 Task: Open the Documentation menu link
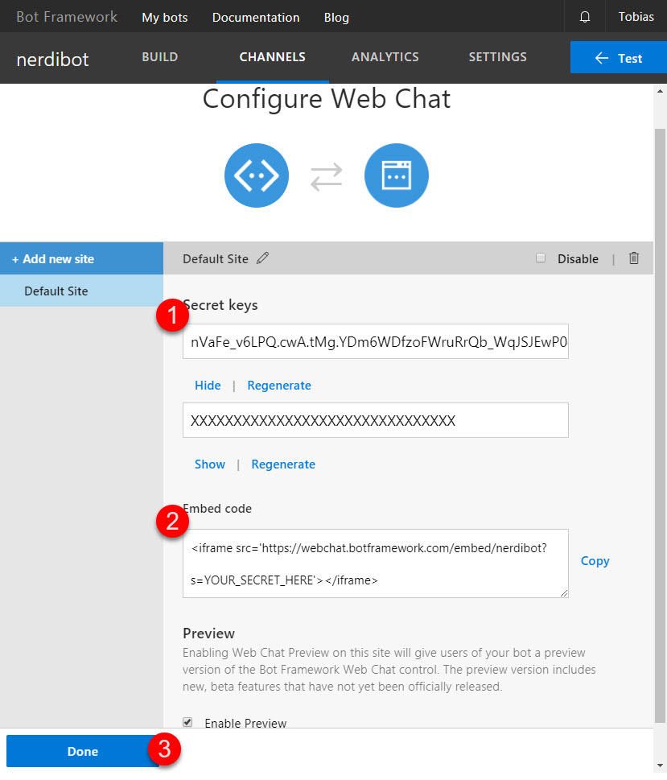click(256, 18)
